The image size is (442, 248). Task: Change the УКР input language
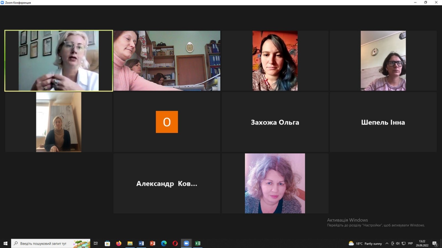tap(410, 244)
